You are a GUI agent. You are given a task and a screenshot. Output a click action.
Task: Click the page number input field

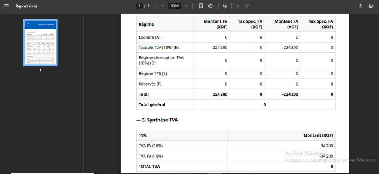[x=140, y=6]
